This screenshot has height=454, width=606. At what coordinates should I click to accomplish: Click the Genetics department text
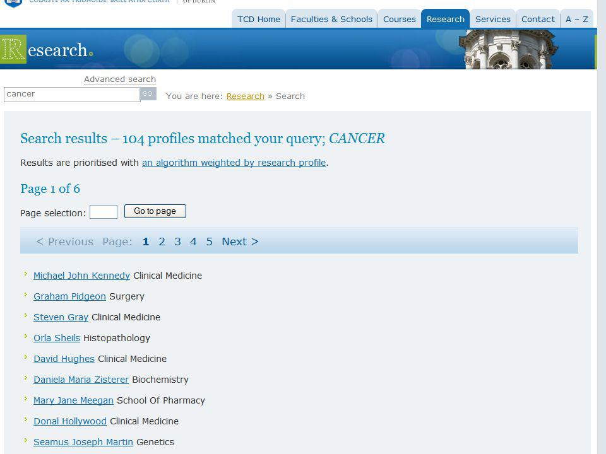pos(155,443)
